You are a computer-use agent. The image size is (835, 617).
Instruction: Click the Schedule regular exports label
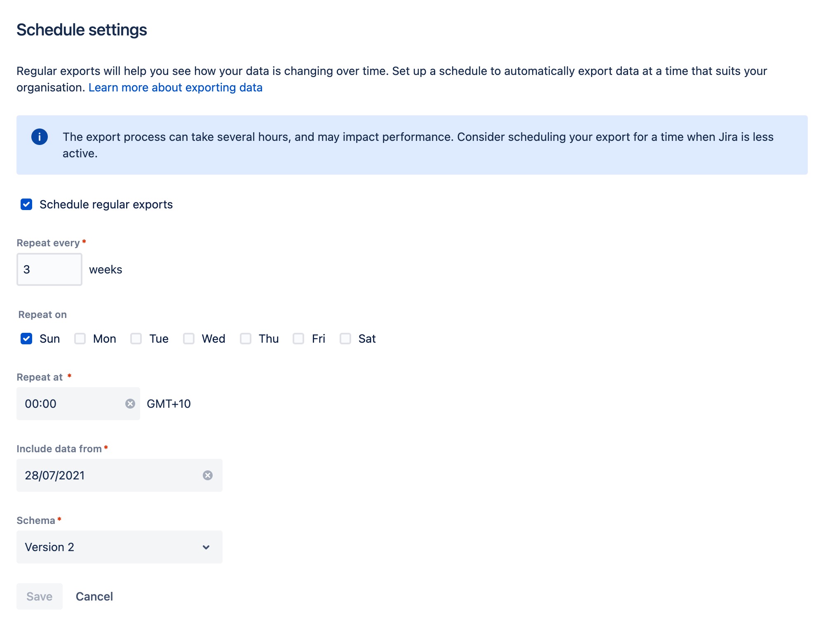pyautogui.click(x=106, y=204)
